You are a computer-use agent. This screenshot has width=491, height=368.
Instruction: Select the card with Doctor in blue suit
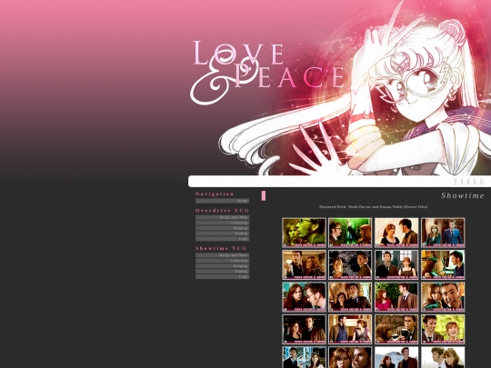point(443,233)
